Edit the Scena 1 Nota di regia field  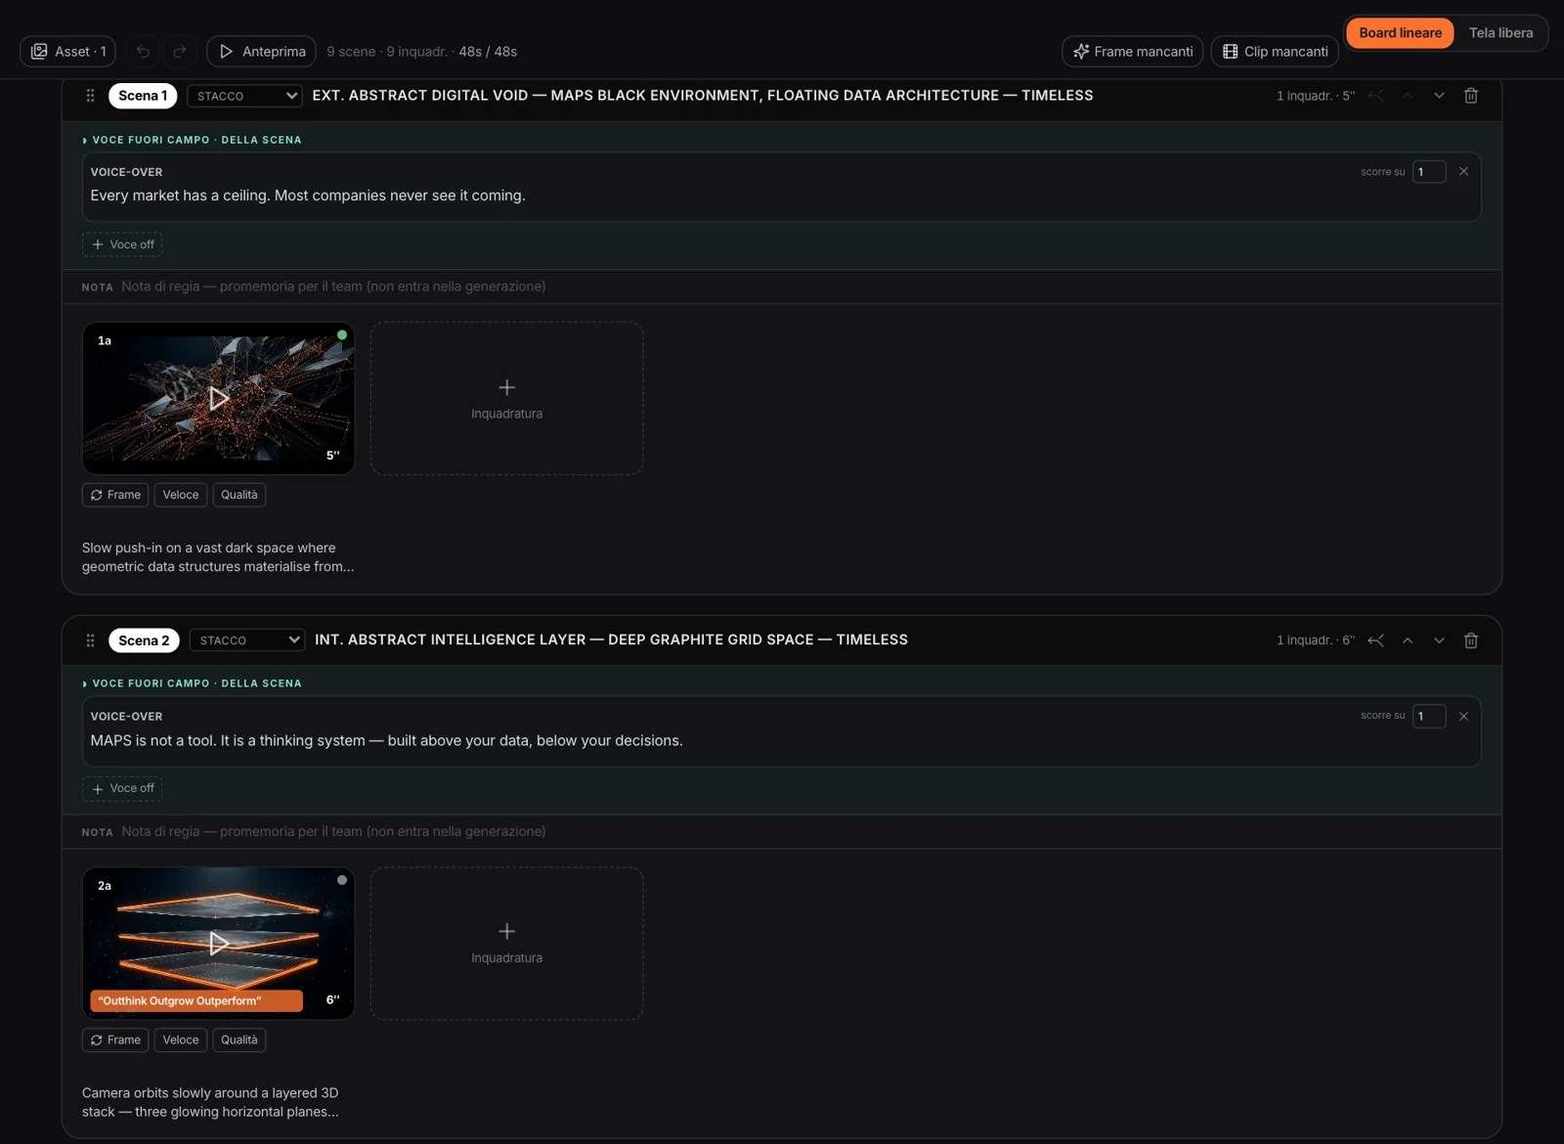pos(782,286)
